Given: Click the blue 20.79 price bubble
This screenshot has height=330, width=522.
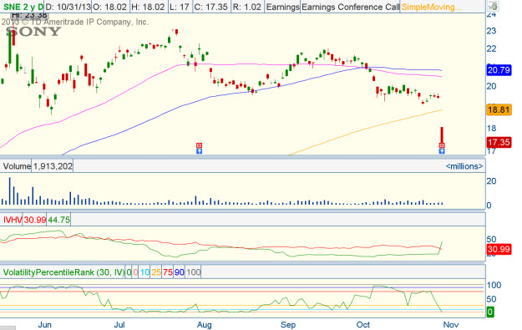Looking at the screenshot, I should coord(499,70).
